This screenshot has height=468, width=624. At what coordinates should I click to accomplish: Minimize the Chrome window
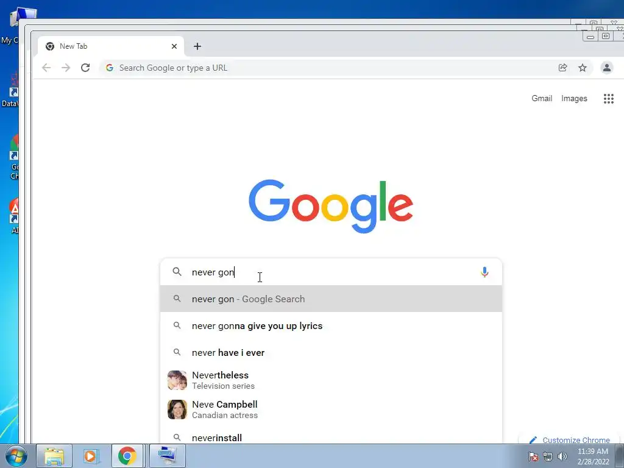[590, 37]
